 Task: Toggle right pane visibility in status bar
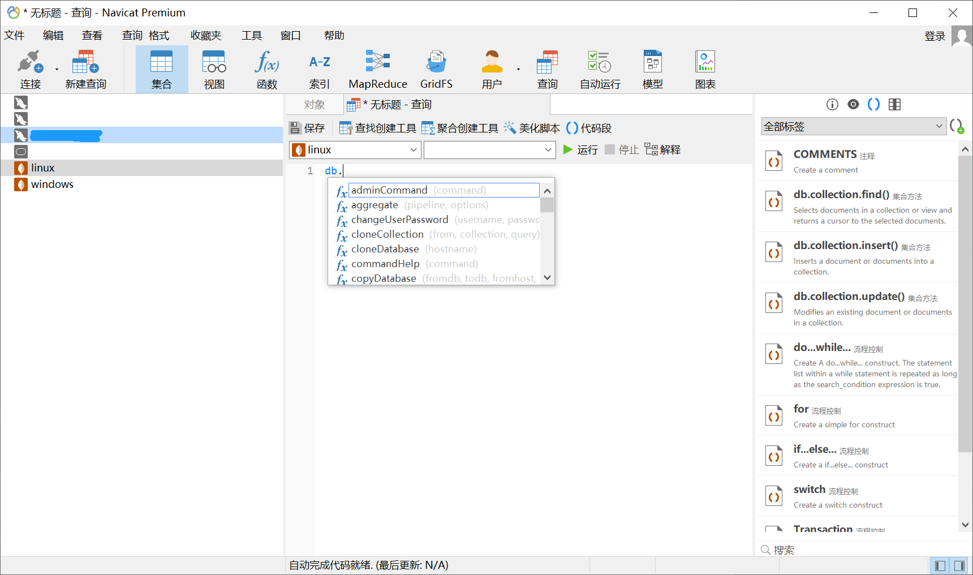(959, 565)
